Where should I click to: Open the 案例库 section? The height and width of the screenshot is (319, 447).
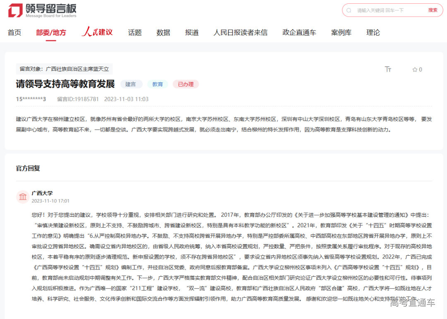tap(341, 32)
